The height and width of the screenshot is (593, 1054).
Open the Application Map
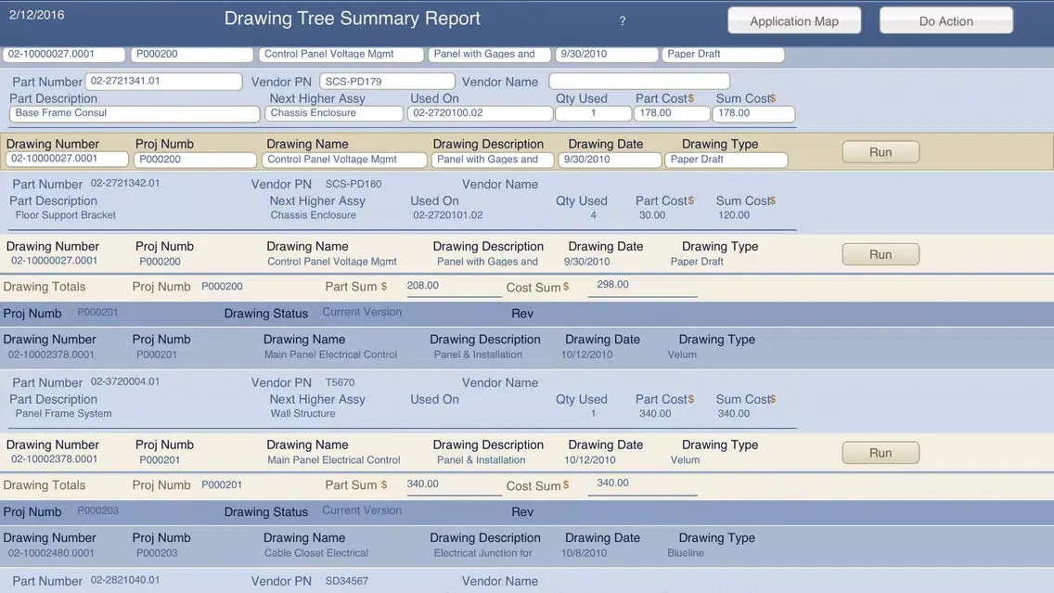point(793,21)
